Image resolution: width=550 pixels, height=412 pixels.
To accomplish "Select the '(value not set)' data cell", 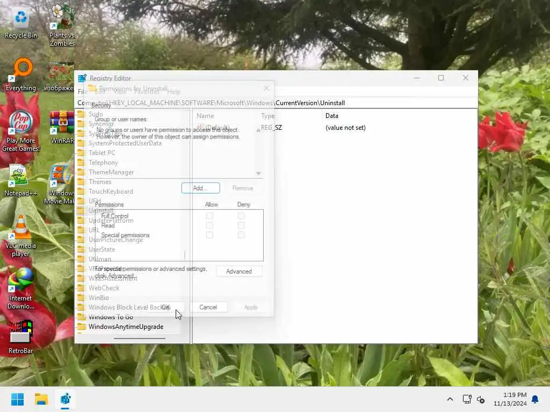I will tap(345, 128).
